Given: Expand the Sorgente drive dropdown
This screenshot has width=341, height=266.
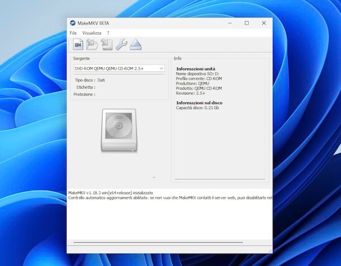Looking at the screenshot, I should coord(161,69).
